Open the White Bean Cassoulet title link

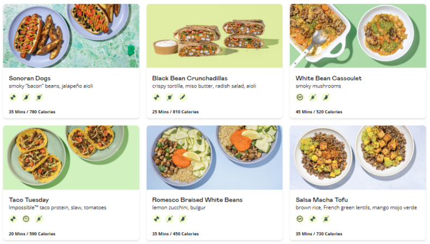pyautogui.click(x=328, y=78)
